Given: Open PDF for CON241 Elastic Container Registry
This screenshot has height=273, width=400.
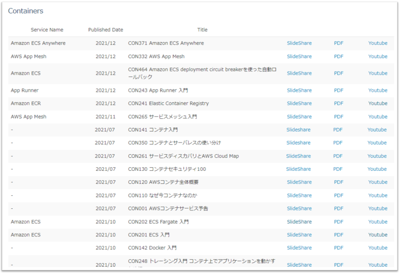Looking at the screenshot, I should pos(339,103).
